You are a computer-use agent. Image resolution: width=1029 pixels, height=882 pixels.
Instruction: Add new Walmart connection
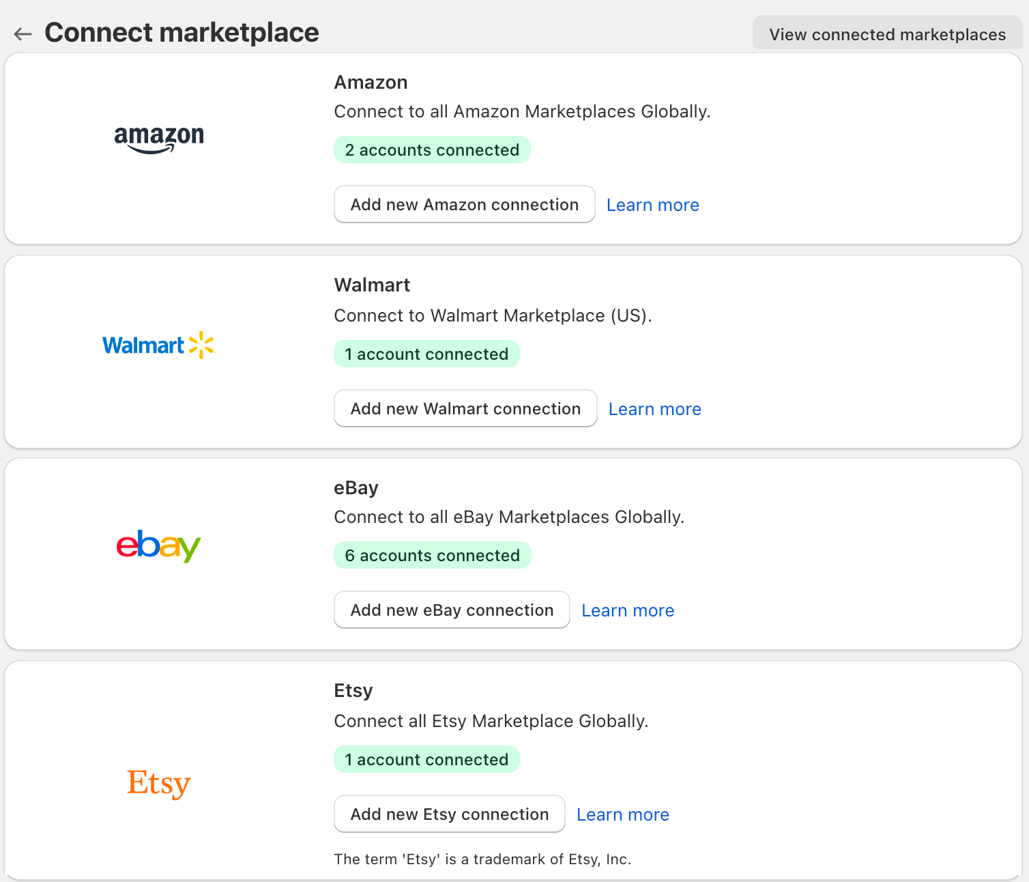465,408
